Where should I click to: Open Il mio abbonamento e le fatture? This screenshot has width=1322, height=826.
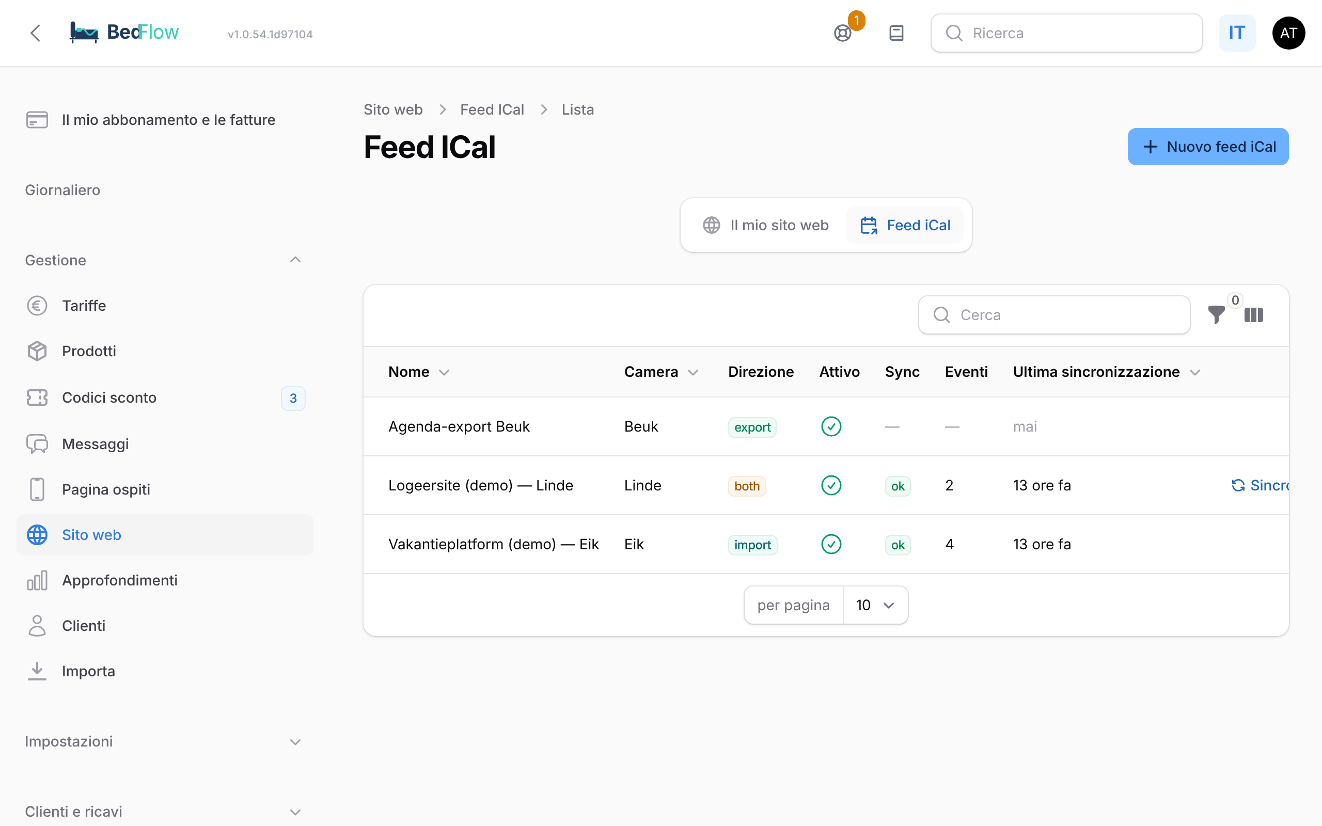coord(165,120)
